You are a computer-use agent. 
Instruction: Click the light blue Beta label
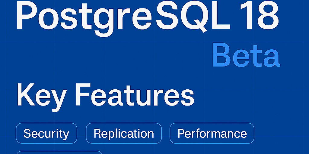pos(246,57)
